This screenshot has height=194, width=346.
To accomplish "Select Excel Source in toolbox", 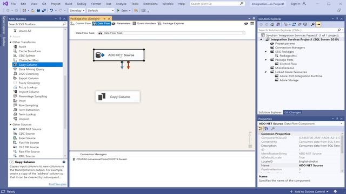I will (27, 138).
